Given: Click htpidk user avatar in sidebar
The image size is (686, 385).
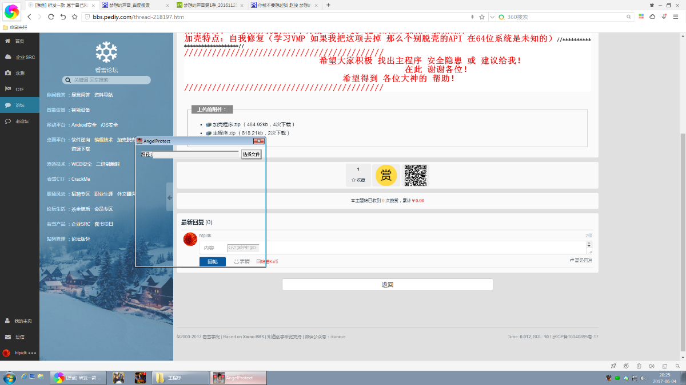Looking at the screenshot, I should coord(6,352).
